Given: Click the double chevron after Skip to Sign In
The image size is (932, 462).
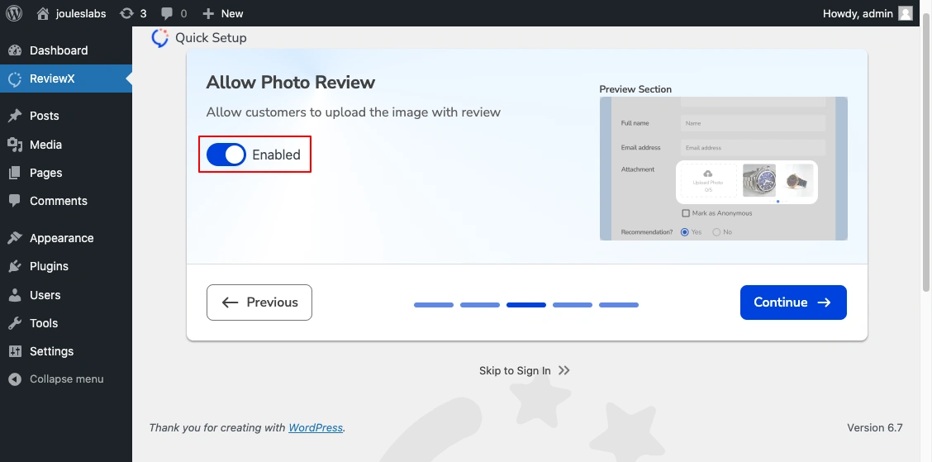Looking at the screenshot, I should (x=564, y=370).
